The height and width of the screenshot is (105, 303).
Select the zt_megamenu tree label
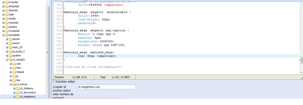28,97
